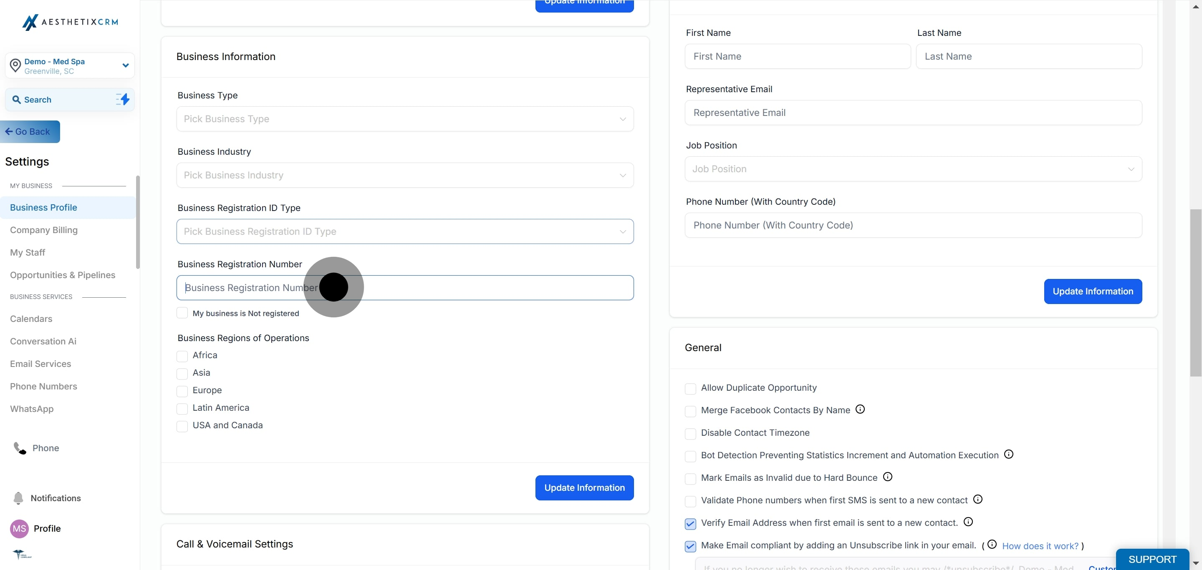Open the How does it work link
This screenshot has height=570, width=1202.
pyautogui.click(x=1040, y=546)
